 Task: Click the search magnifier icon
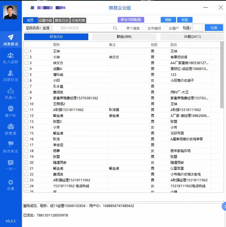115,28
